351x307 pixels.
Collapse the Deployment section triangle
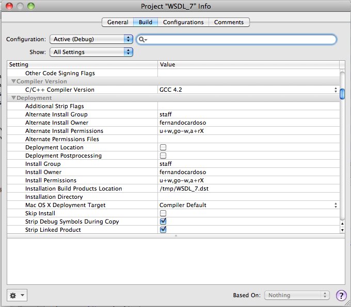point(13,98)
